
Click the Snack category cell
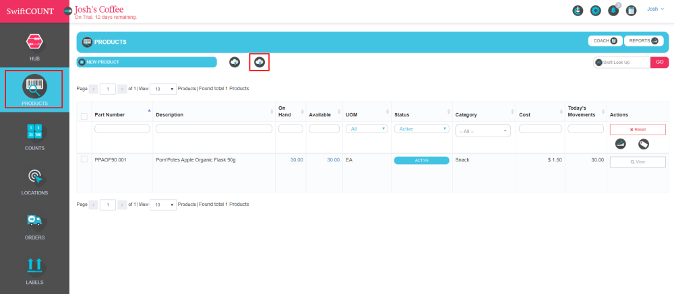tap(462, 159)
